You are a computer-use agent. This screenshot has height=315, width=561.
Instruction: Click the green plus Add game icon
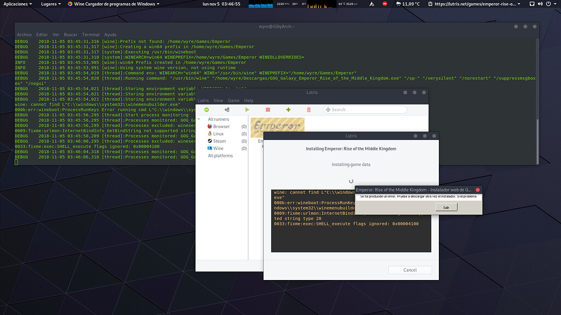click(288, 109)
